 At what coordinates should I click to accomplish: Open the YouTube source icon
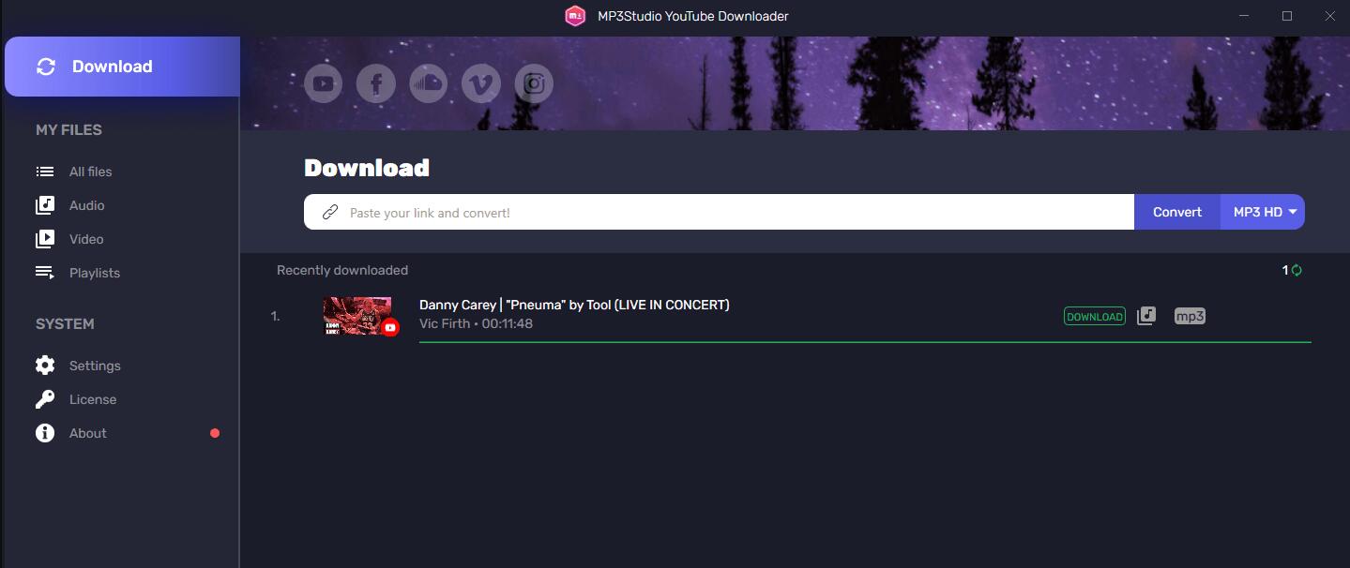(x=323, y=84)
